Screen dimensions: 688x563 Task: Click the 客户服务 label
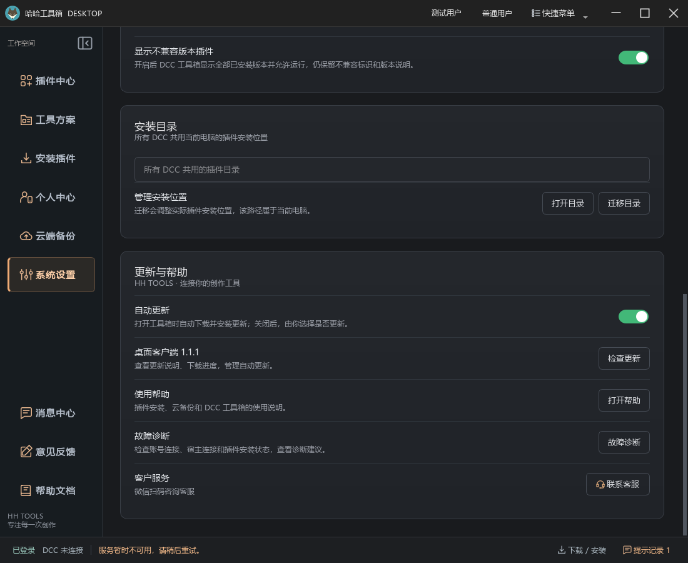pos(152,478)
